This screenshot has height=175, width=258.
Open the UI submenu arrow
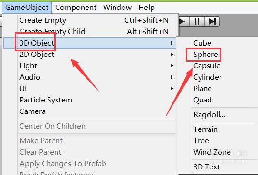pos(172,89)
